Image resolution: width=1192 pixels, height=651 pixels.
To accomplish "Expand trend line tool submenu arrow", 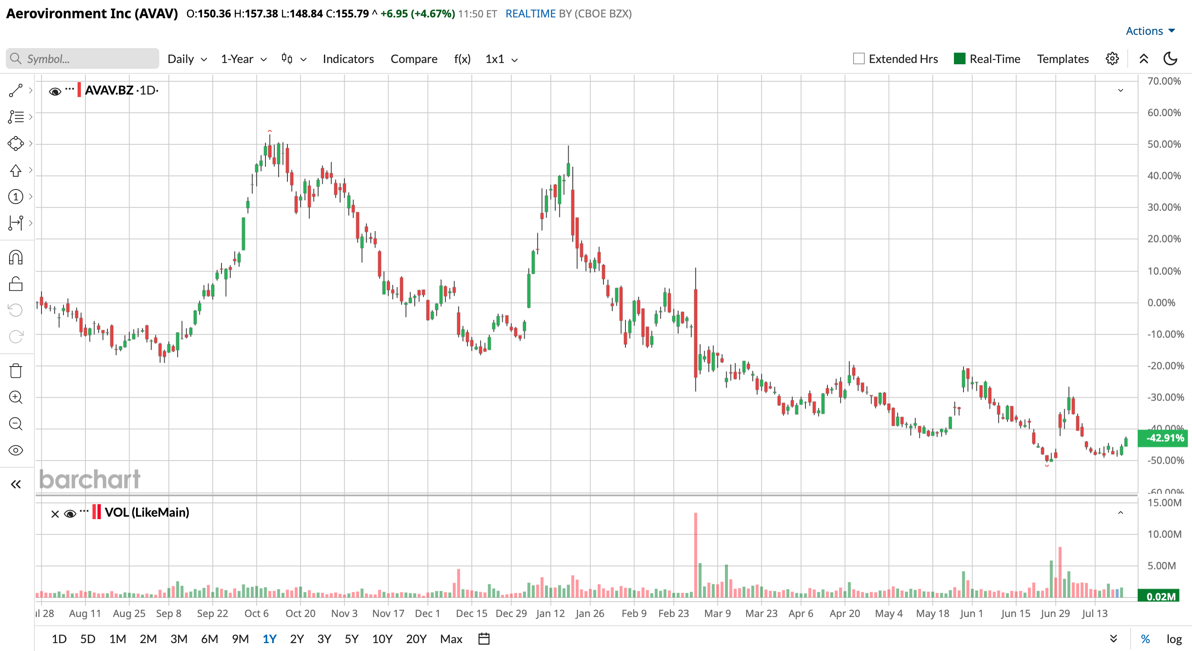I will 31,91.
